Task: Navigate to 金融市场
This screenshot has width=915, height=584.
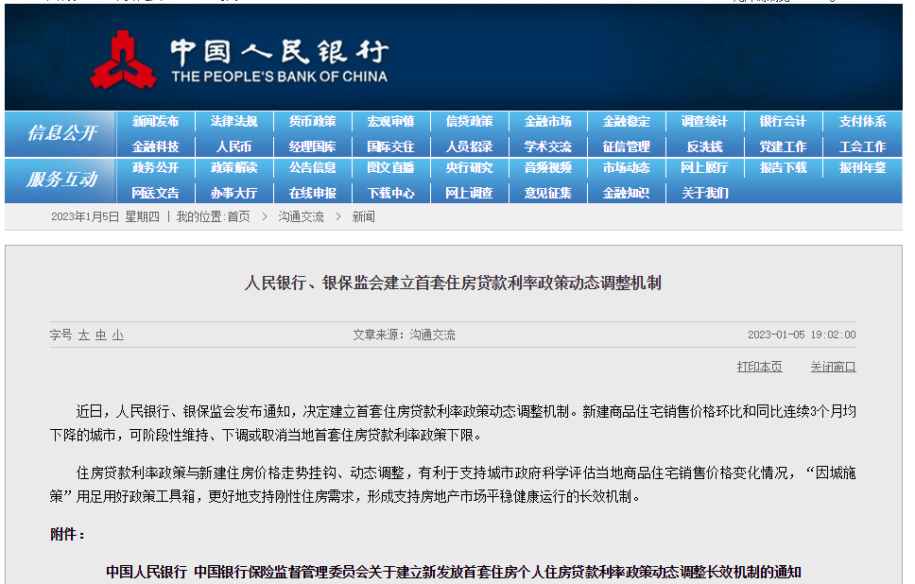Action: [548, 121]
